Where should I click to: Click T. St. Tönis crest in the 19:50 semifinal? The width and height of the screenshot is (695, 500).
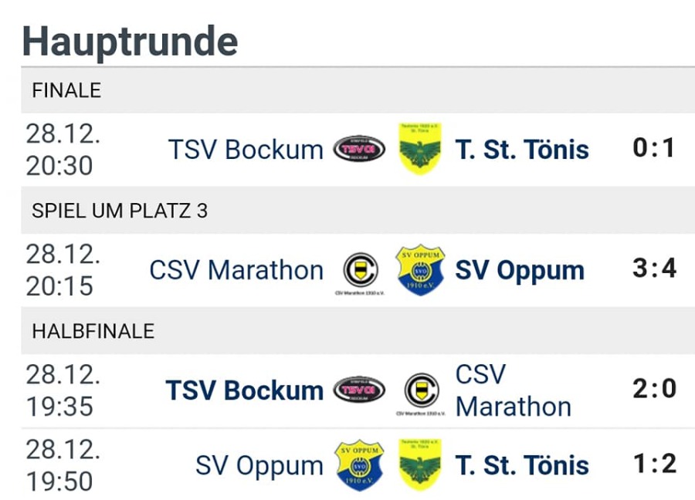tap(420, 465)
